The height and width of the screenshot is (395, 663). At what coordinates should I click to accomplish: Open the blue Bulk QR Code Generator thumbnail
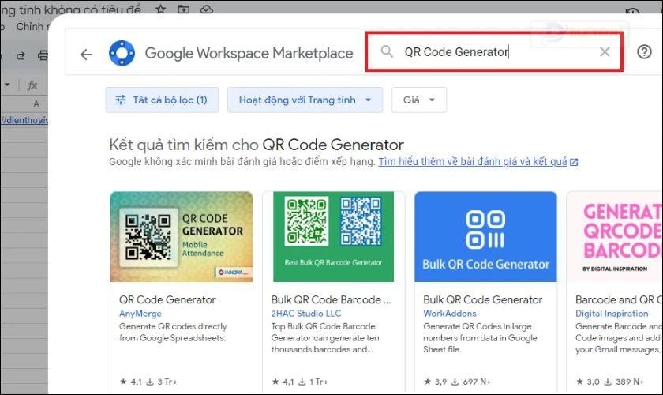(485, 237)
